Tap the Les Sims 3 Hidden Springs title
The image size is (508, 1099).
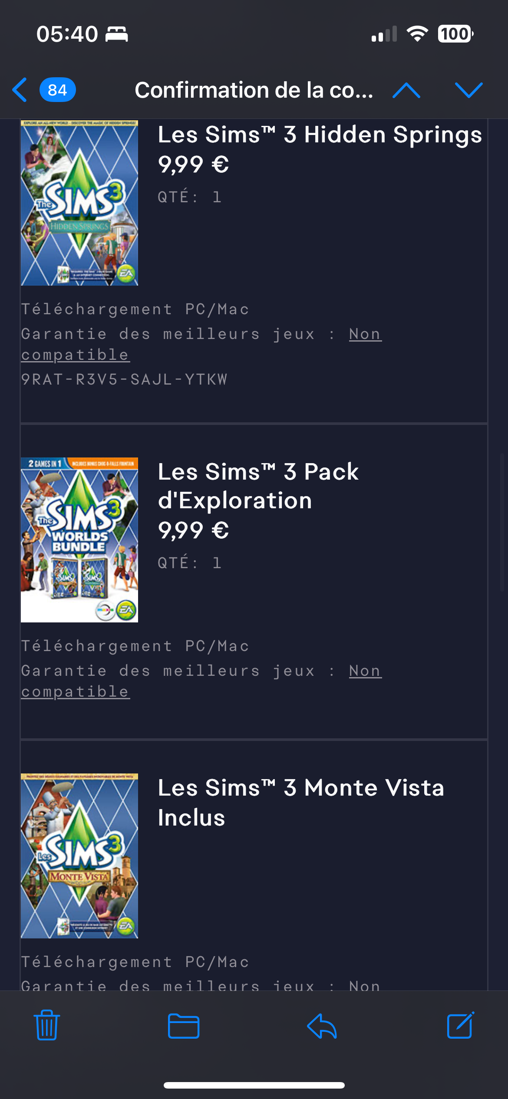coord(320,135)
